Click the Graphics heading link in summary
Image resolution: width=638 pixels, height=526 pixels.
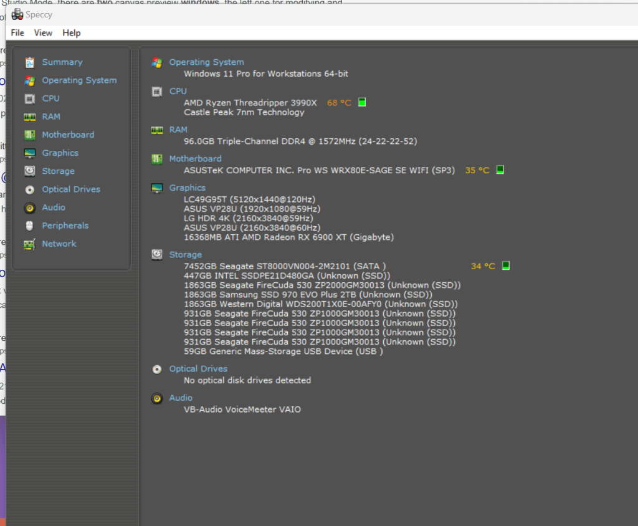[x=188, y=188]
